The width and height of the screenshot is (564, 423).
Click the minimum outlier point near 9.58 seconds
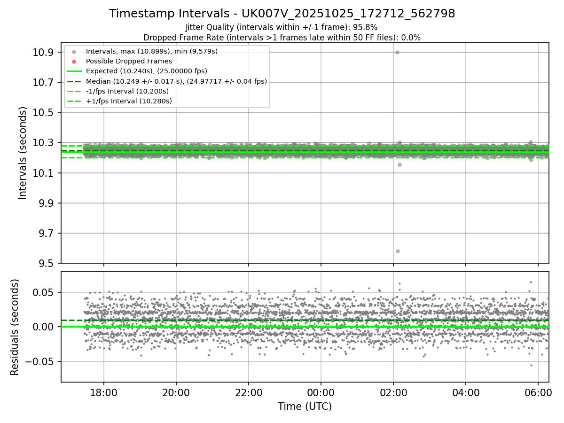(398, 251)
